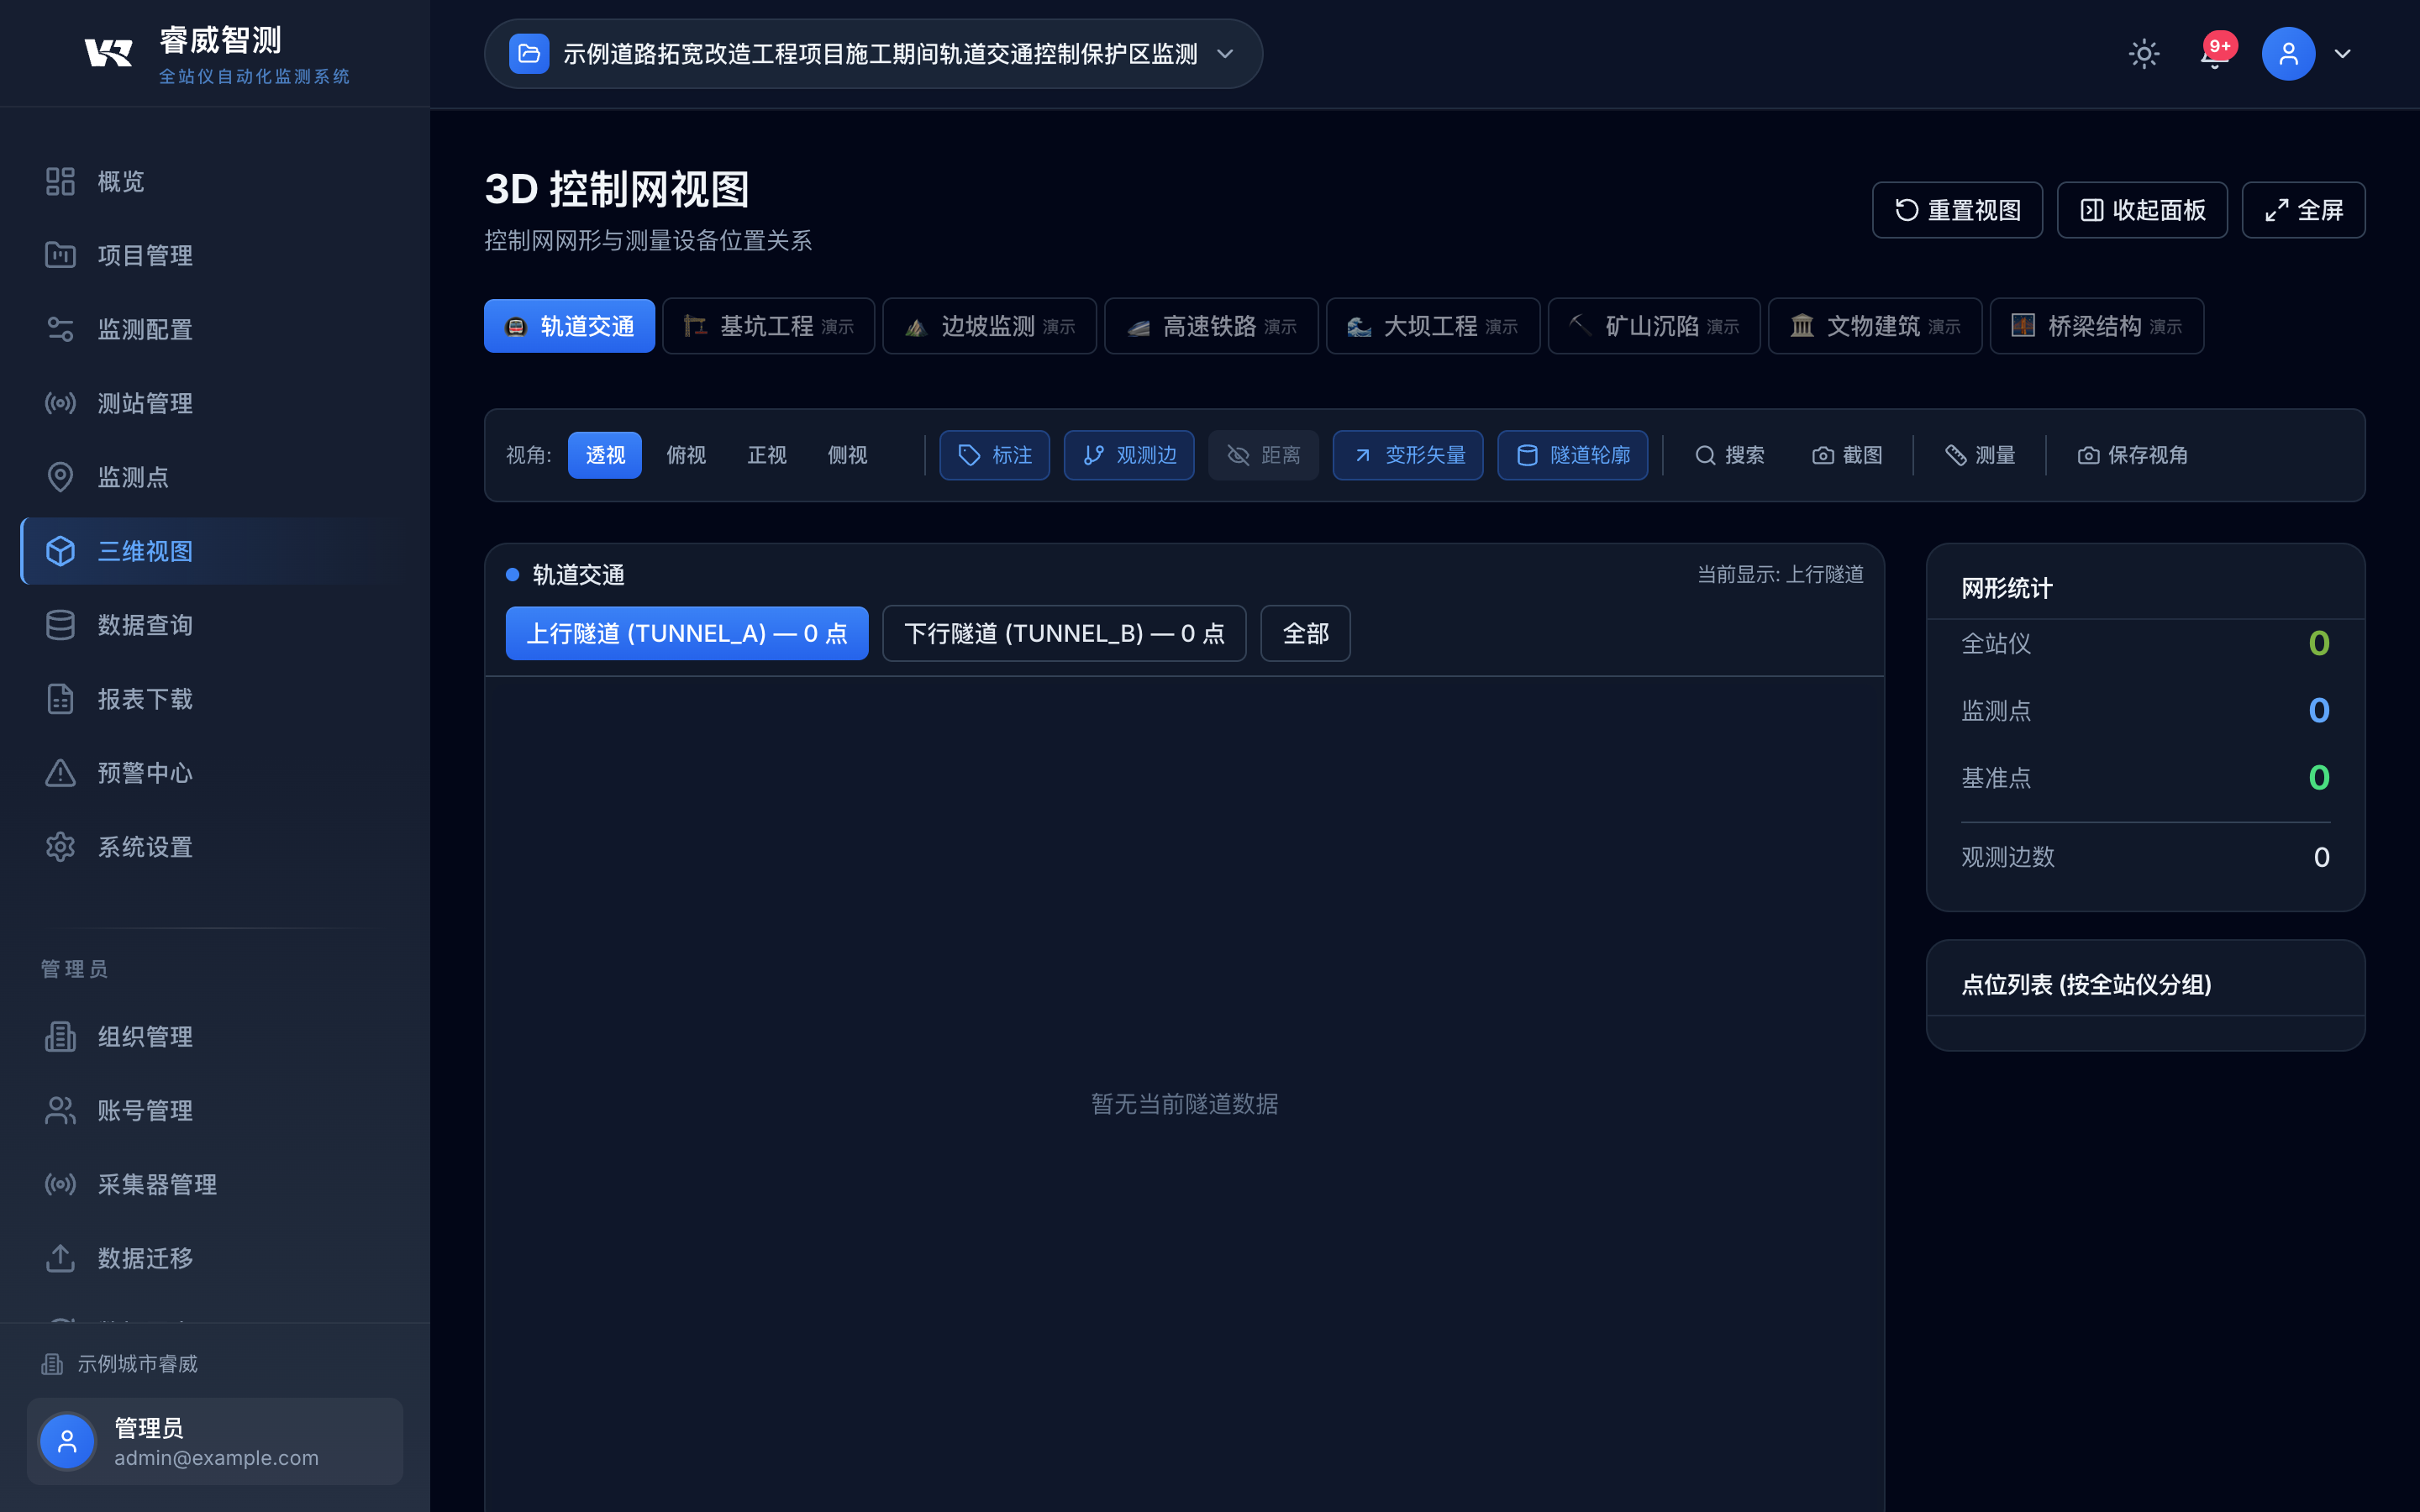Select the 桥梁结构 demo tab
The width and height of the screenshot is (2420, 1512).
coord(2096,325)
